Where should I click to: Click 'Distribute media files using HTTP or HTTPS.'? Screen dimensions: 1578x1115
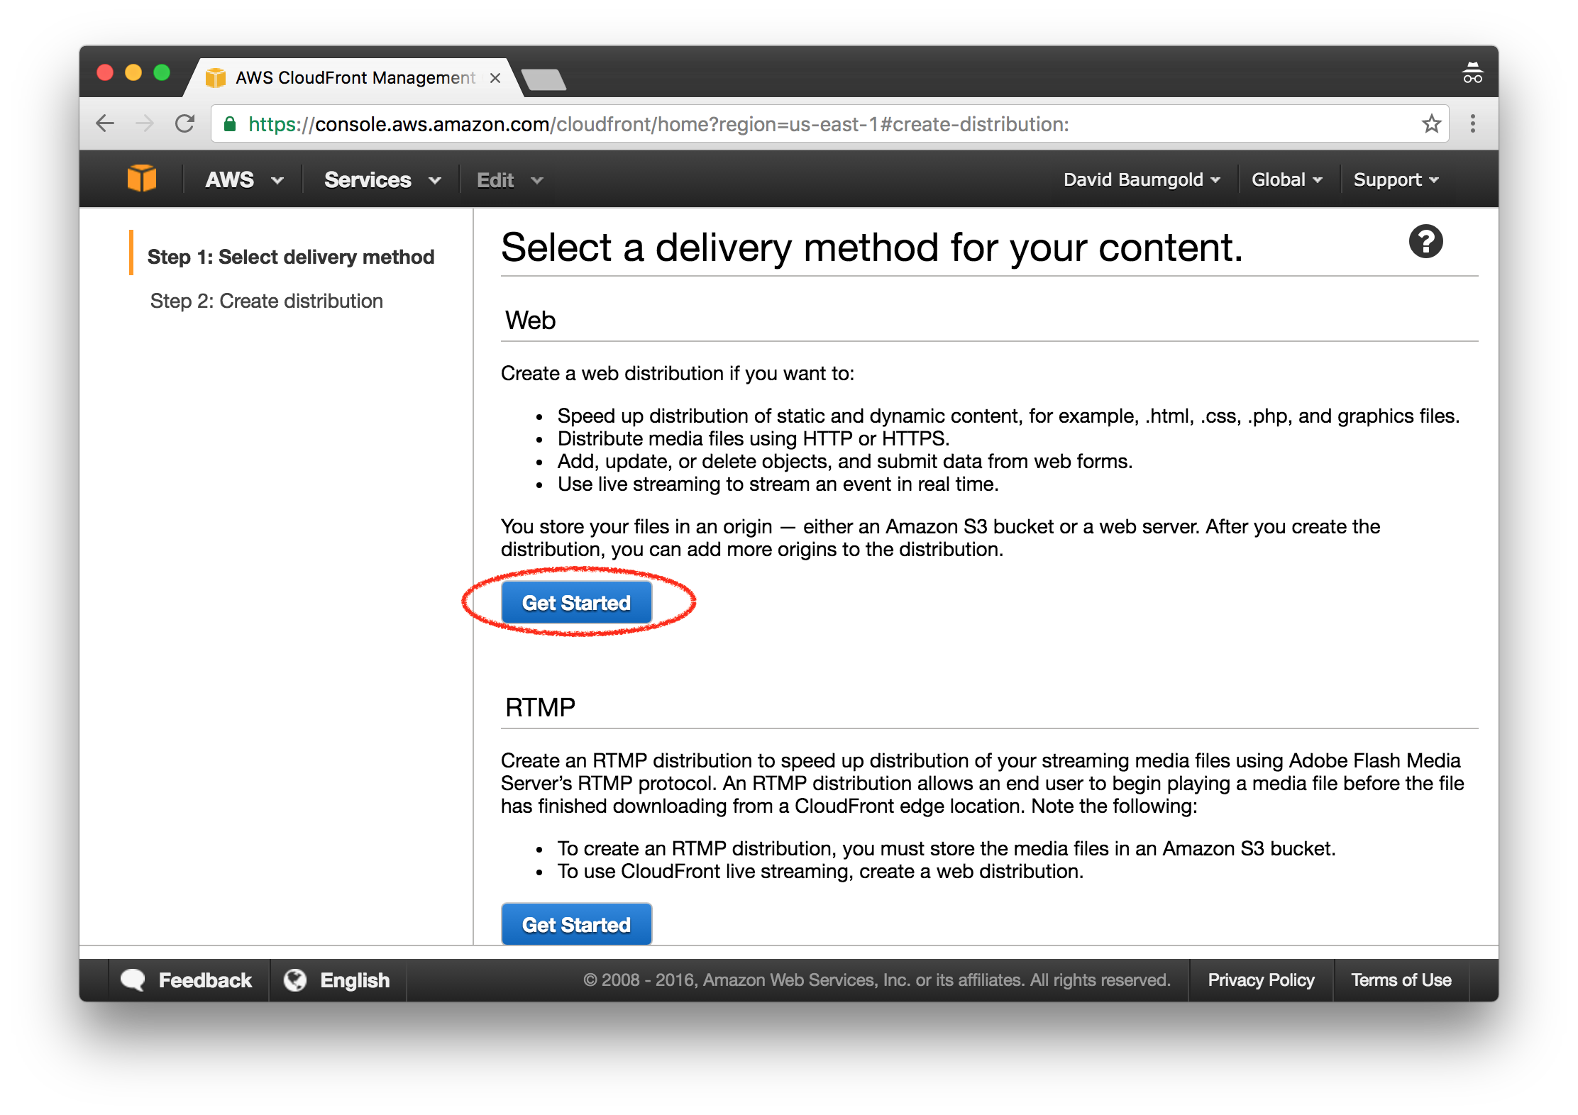tap(754, 438)
